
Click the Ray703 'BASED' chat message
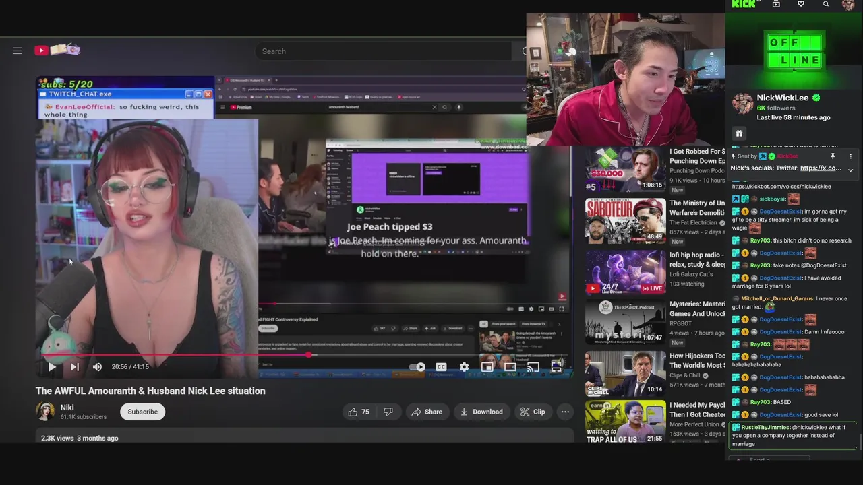[782, 403]
